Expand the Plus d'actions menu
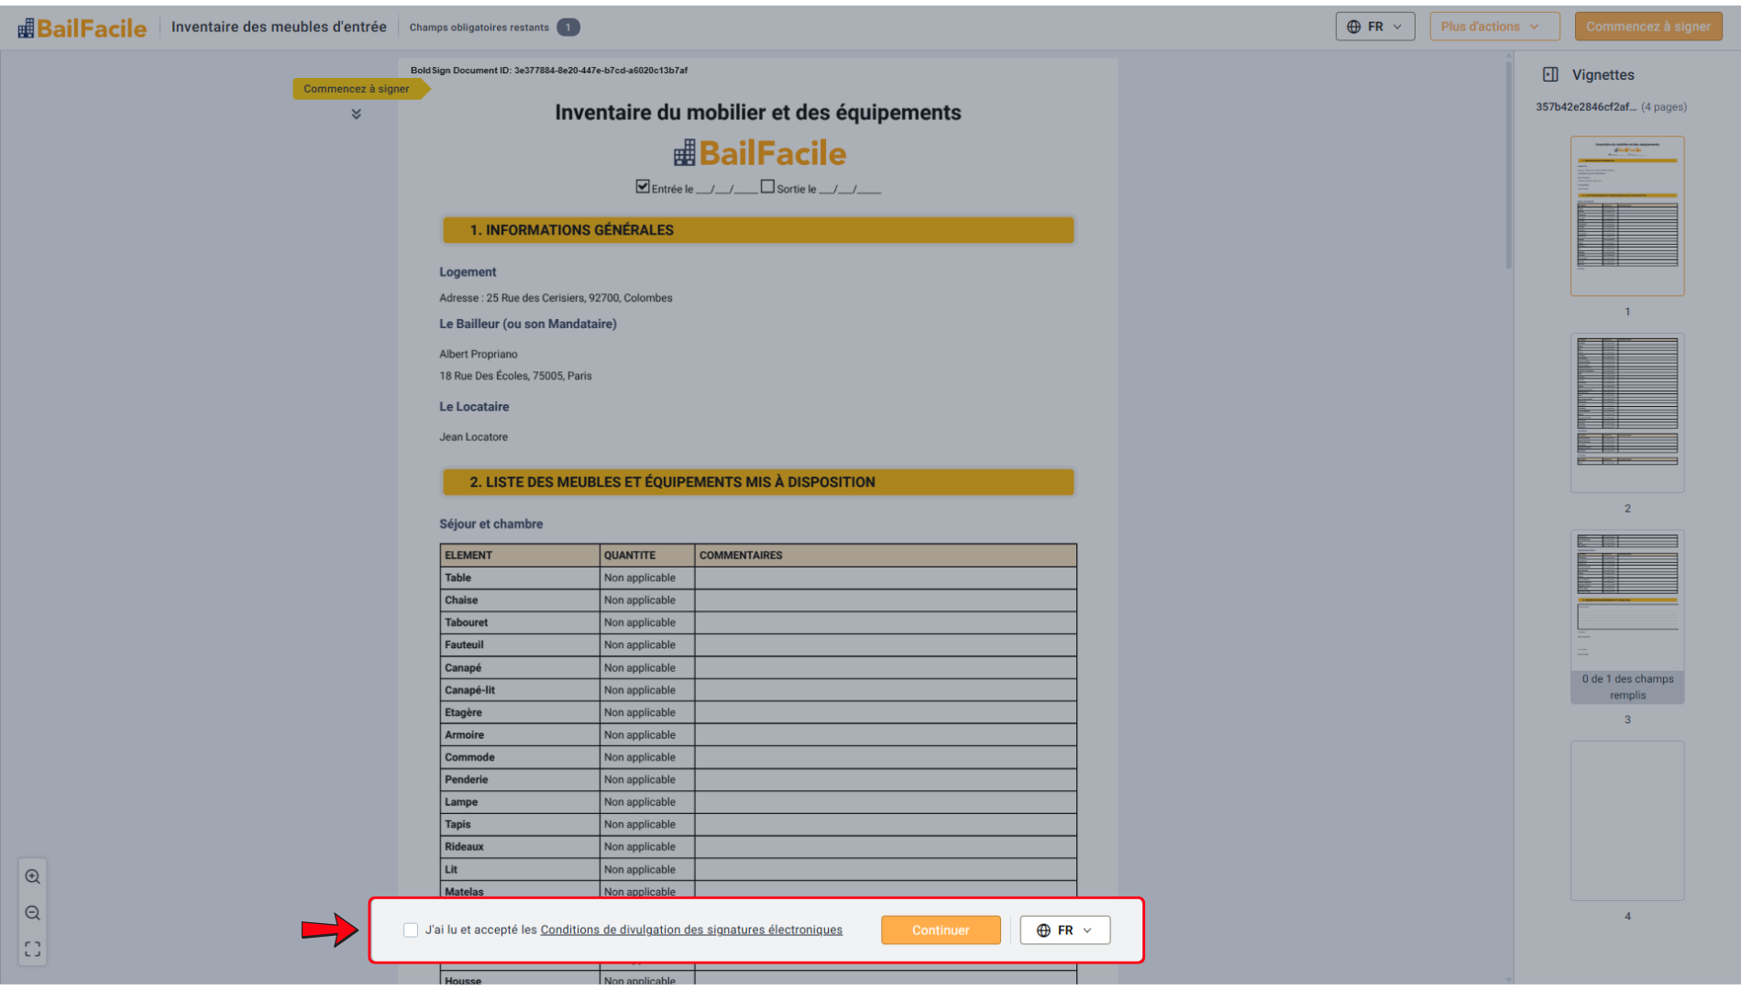The image size is (1741, 990). pyautogui.click(x=1493, y=27)
